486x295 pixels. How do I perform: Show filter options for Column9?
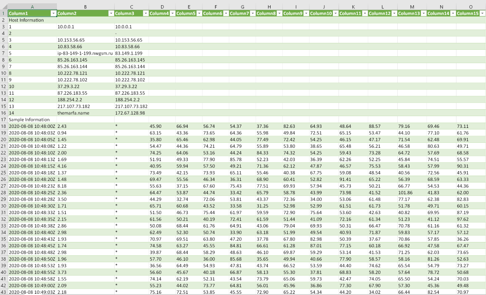coord(306,13)
